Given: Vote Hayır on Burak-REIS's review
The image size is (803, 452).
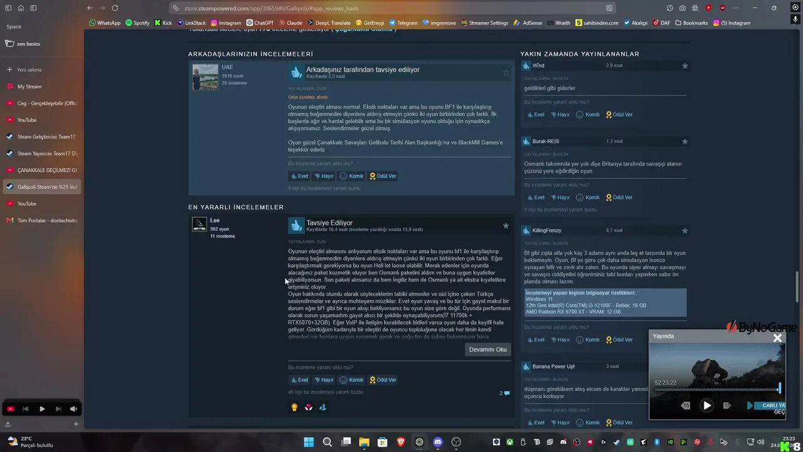Looking at the screenshot, I should (560, 198).
